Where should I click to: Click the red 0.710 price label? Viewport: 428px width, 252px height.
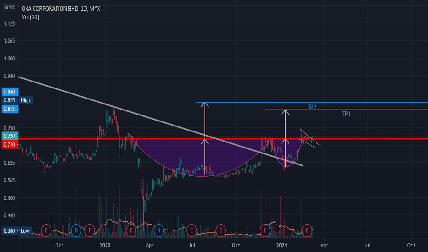[10, 144]
